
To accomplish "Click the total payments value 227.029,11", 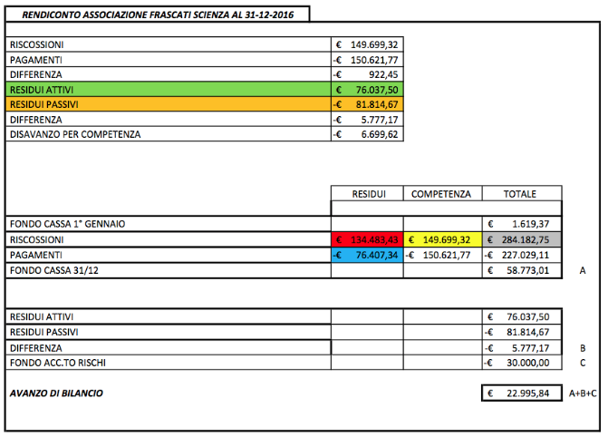I will 520,255.
